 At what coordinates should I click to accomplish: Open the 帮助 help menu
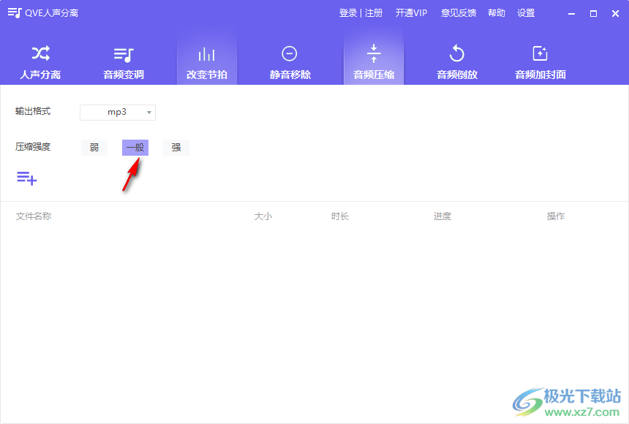click(x=496, y=12)
